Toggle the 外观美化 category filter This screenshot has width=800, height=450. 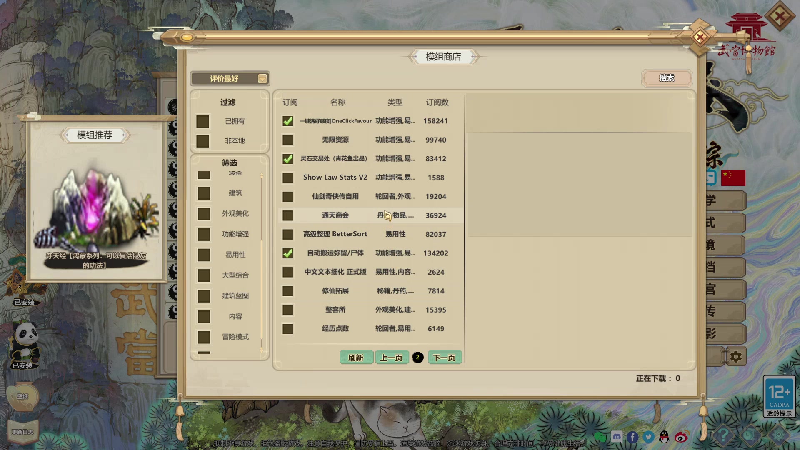click(204, 213)
